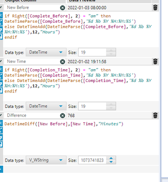Click Size field 19 under New Time expression

coord(92,106)
